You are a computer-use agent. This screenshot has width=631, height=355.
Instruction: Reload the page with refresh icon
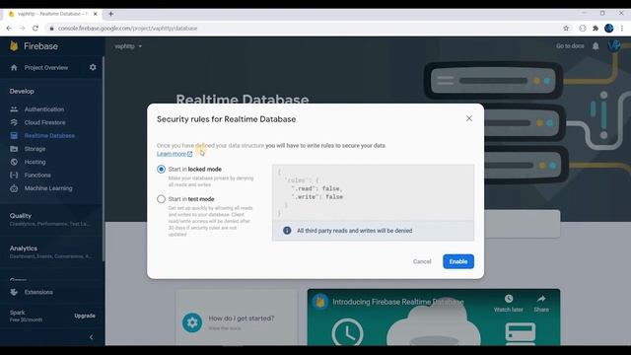[x=35, y=29]
